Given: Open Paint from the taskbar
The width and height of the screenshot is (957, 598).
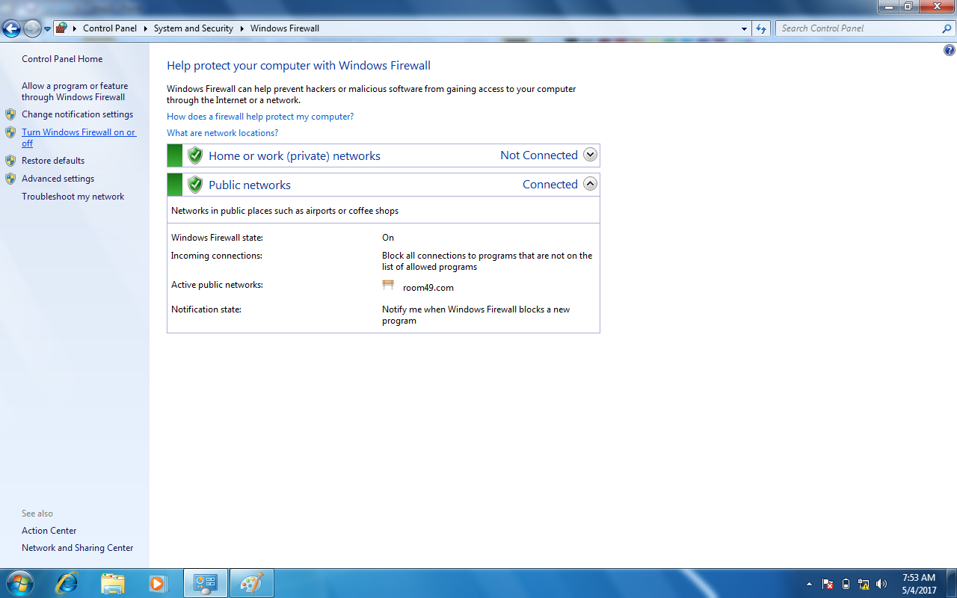Looking at the screenshot, I should point(251,583).
